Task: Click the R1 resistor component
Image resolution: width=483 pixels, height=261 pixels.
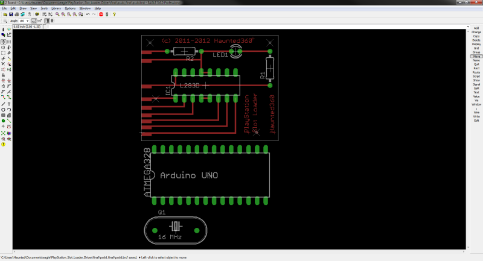Action: 270,69
